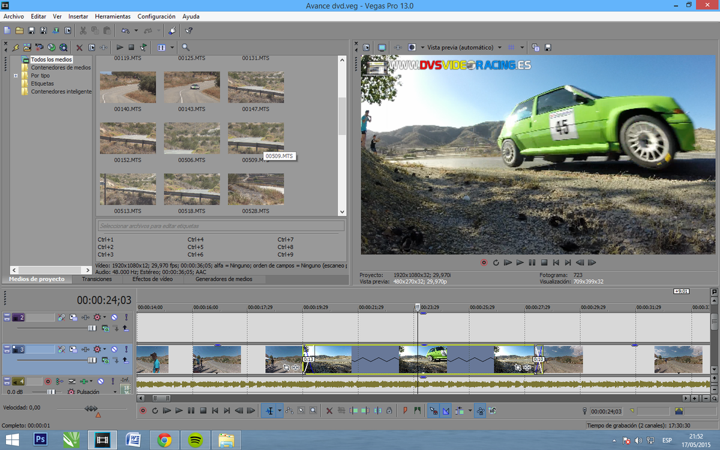This screenshot has width=720, height=450.
Task: Toggle the preview overlays grid icon
Action: 511,47
